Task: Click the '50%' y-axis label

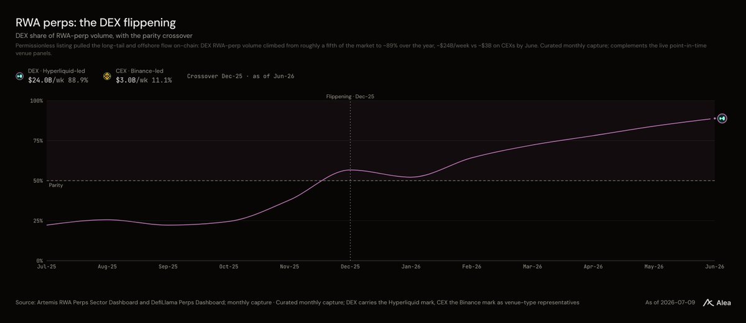Action: (x=38, y=180)
